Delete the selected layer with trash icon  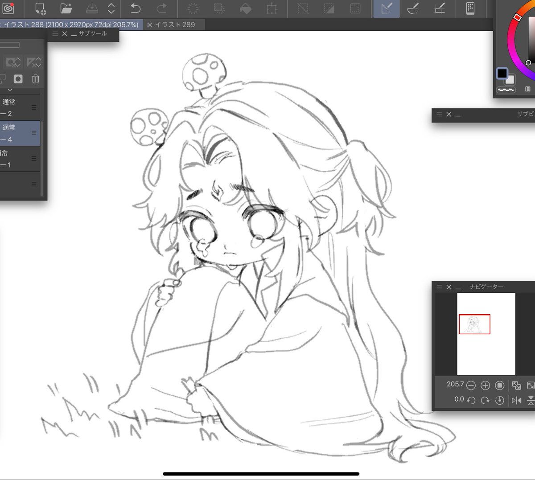(36, 79)
